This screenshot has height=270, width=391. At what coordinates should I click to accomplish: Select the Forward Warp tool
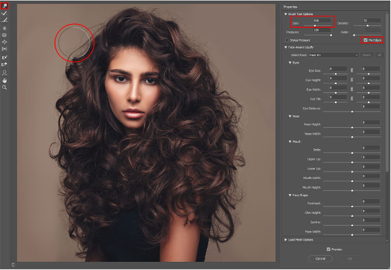click(x=5, y=6)
